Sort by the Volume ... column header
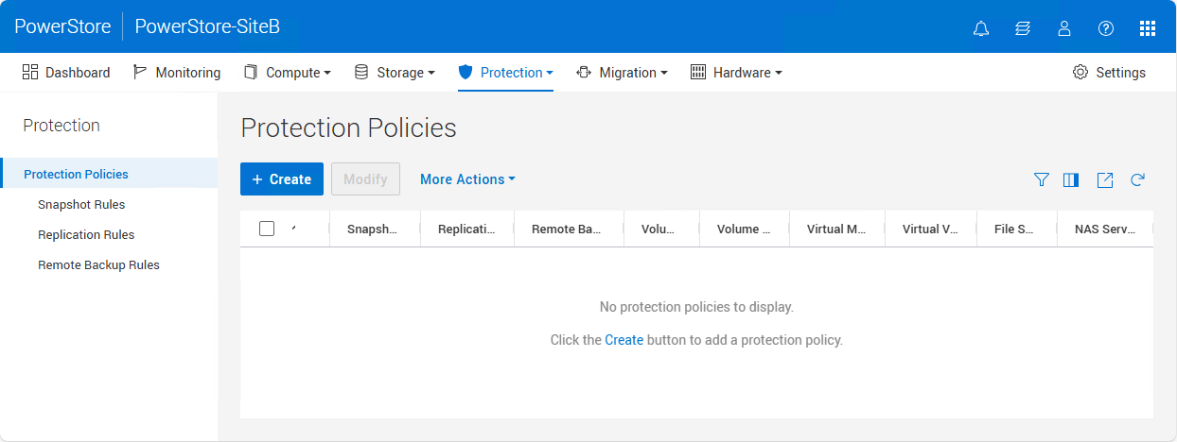Screen dimensions: 1177x442 [x=744, y=229]
